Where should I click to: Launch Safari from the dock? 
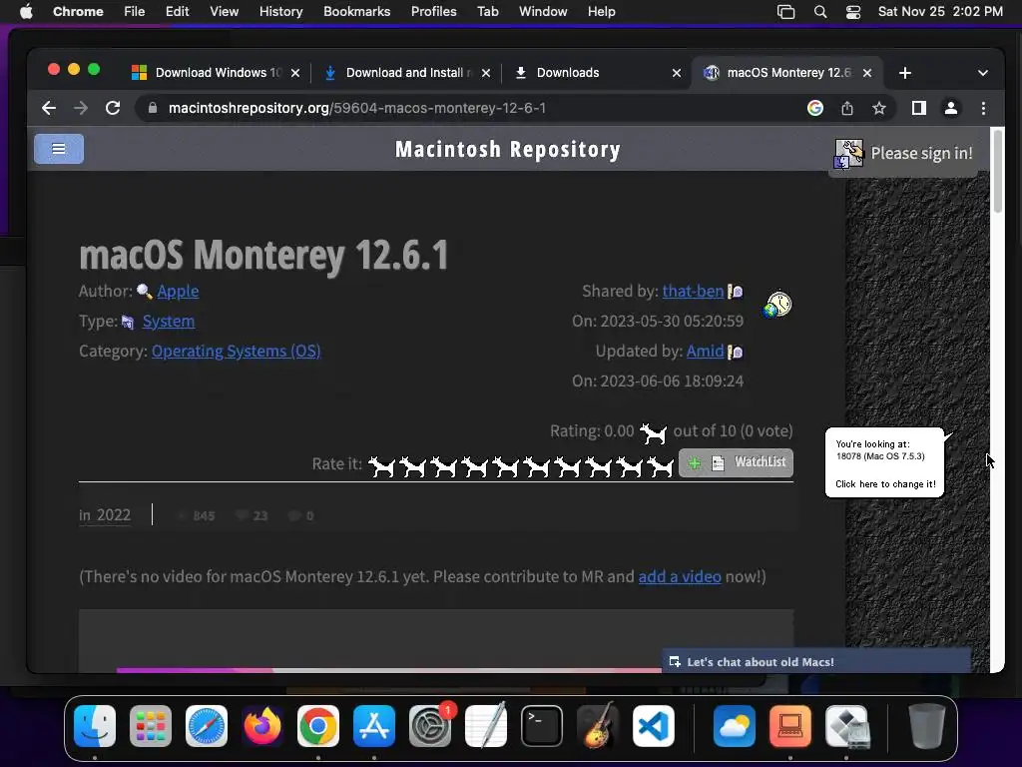[x=207, y=726]
